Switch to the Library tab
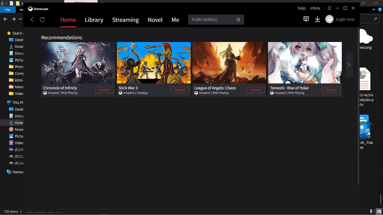This screenshot has height=215, width=383. click(94, 20)
